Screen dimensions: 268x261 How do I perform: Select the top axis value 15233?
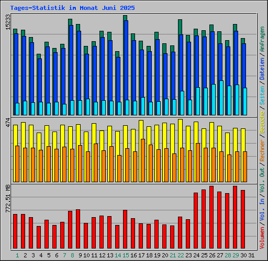pyautogui.click(x=8, y=22)
